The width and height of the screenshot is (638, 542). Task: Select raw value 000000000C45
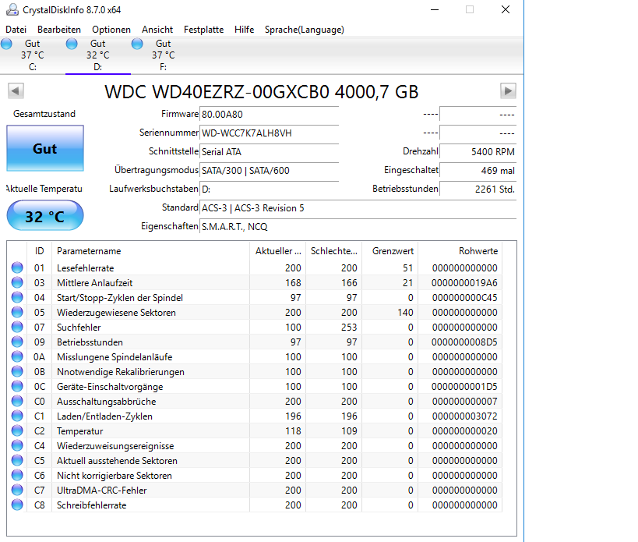(464, 298)
